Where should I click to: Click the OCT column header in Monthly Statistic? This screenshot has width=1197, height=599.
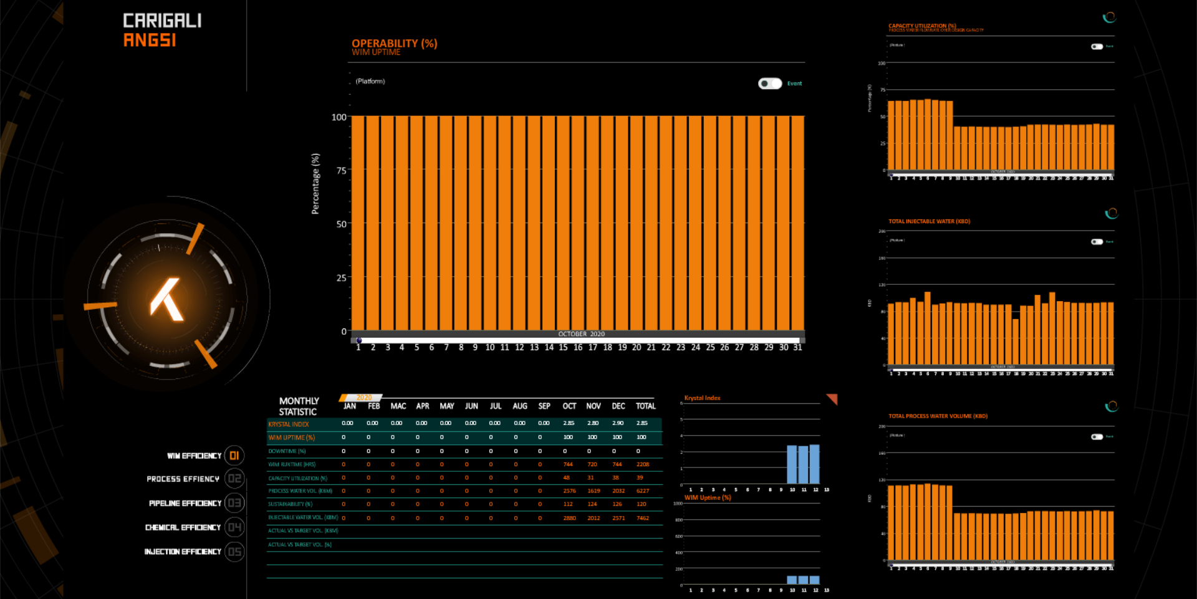pyautogui.click(x=569, y=406)
